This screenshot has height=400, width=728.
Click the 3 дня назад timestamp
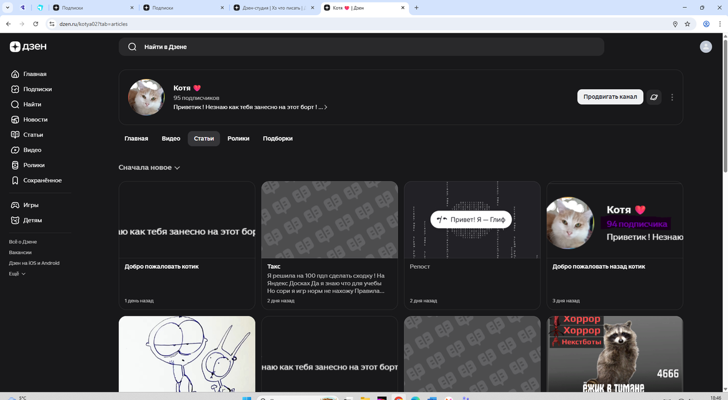566,301
